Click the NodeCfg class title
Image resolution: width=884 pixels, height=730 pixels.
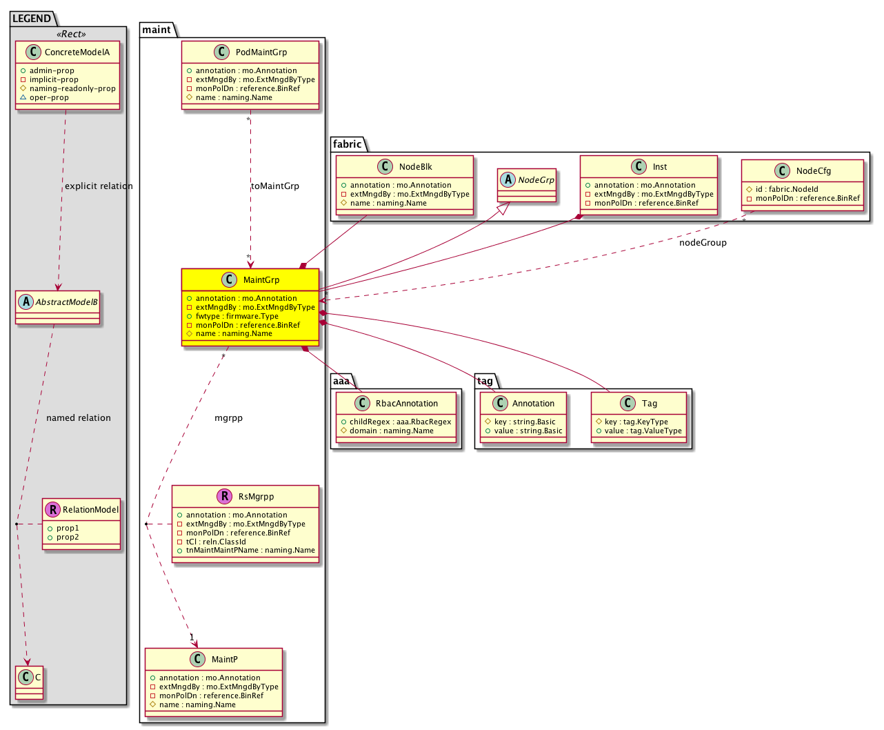point(813,171)
